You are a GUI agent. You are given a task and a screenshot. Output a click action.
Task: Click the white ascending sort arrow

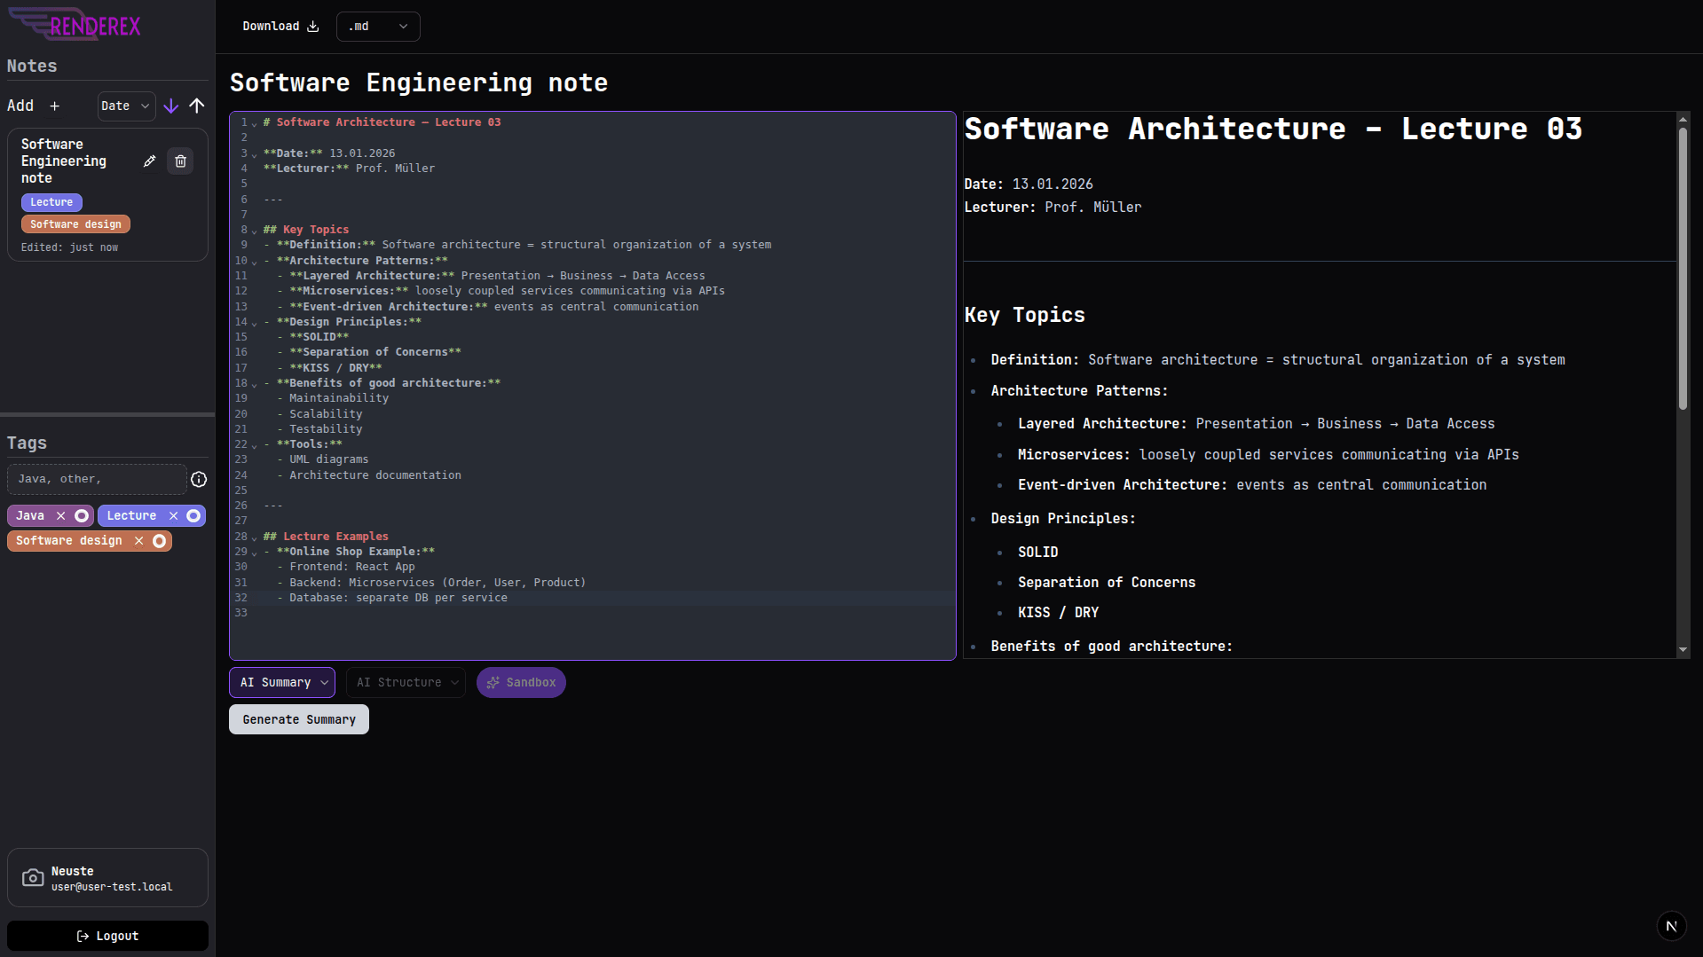click(x=197, y=106)
